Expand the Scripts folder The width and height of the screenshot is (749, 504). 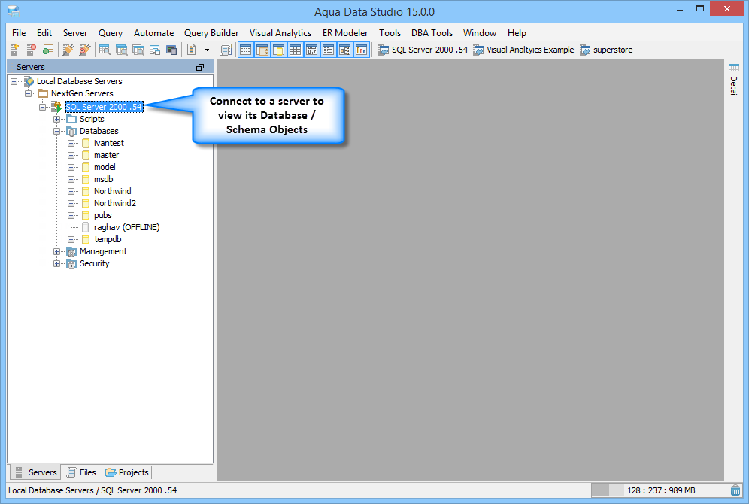point(57,119)
